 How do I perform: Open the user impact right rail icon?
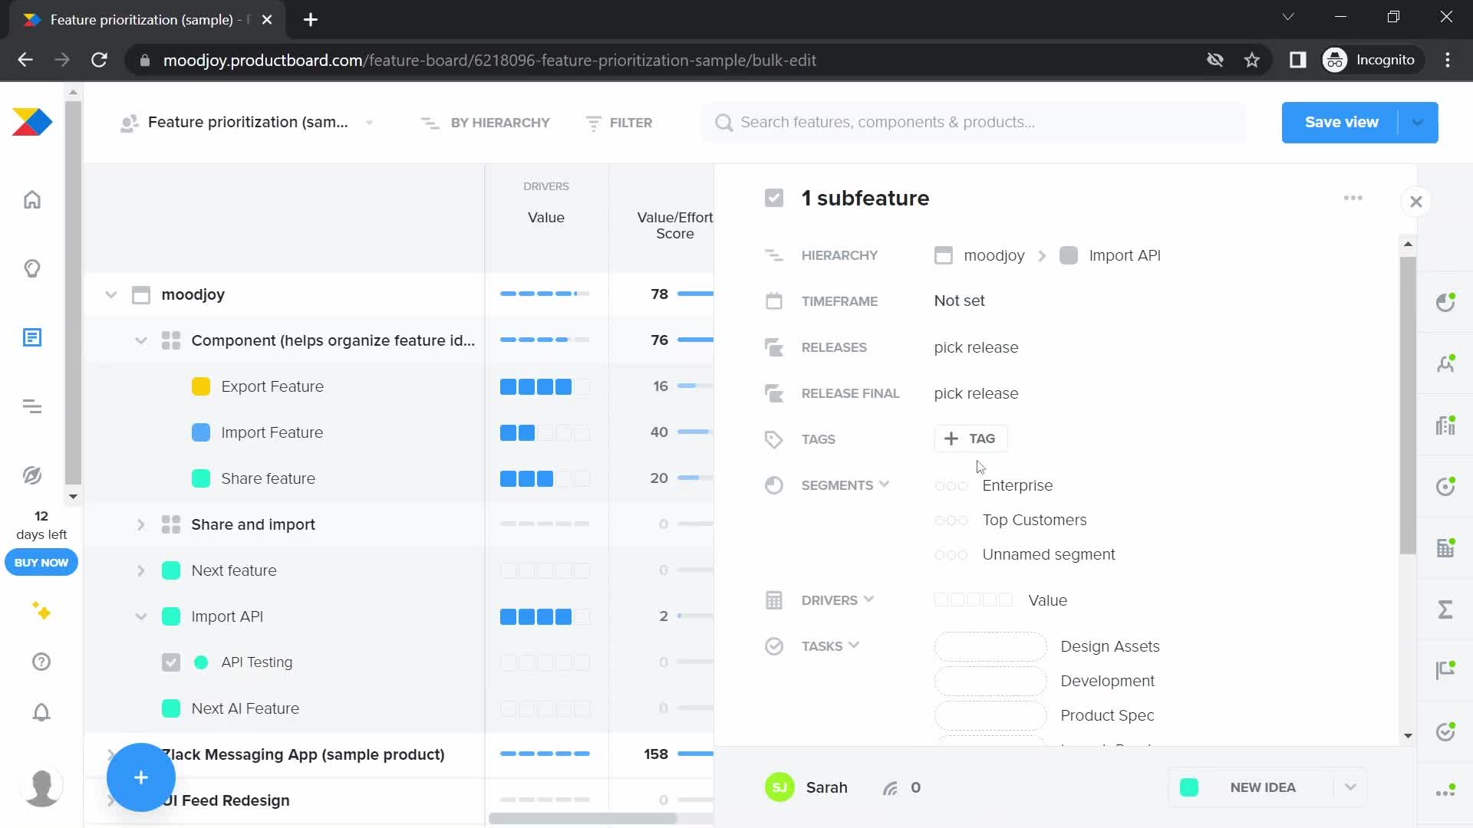click(1445, 363)
